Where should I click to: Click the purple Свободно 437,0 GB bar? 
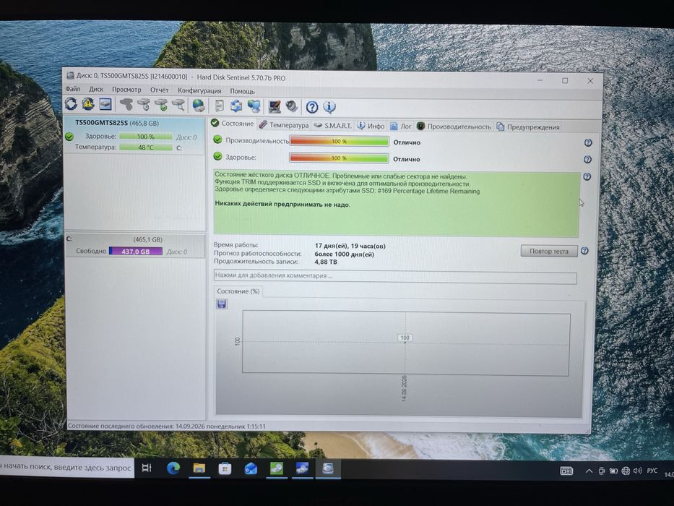tap(136, 252)
